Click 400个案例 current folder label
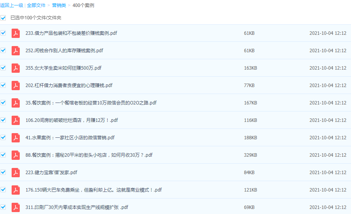This screenshot has width=351, height=214. 83,5
